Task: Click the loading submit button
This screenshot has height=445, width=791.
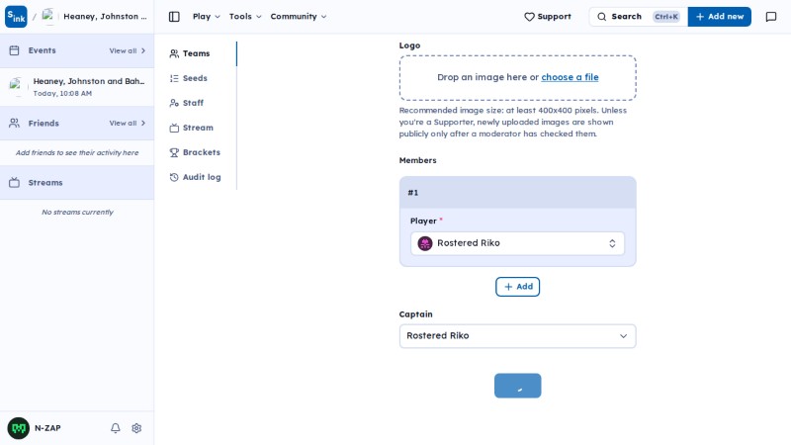Action: [x=517, y=386]
